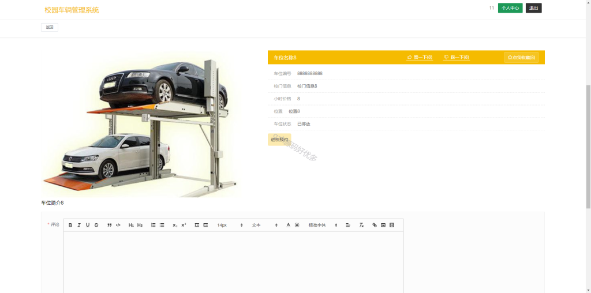The image size is (591, 293).
Task: Apply strikethrough formatting
Action: tap(96, 225)
